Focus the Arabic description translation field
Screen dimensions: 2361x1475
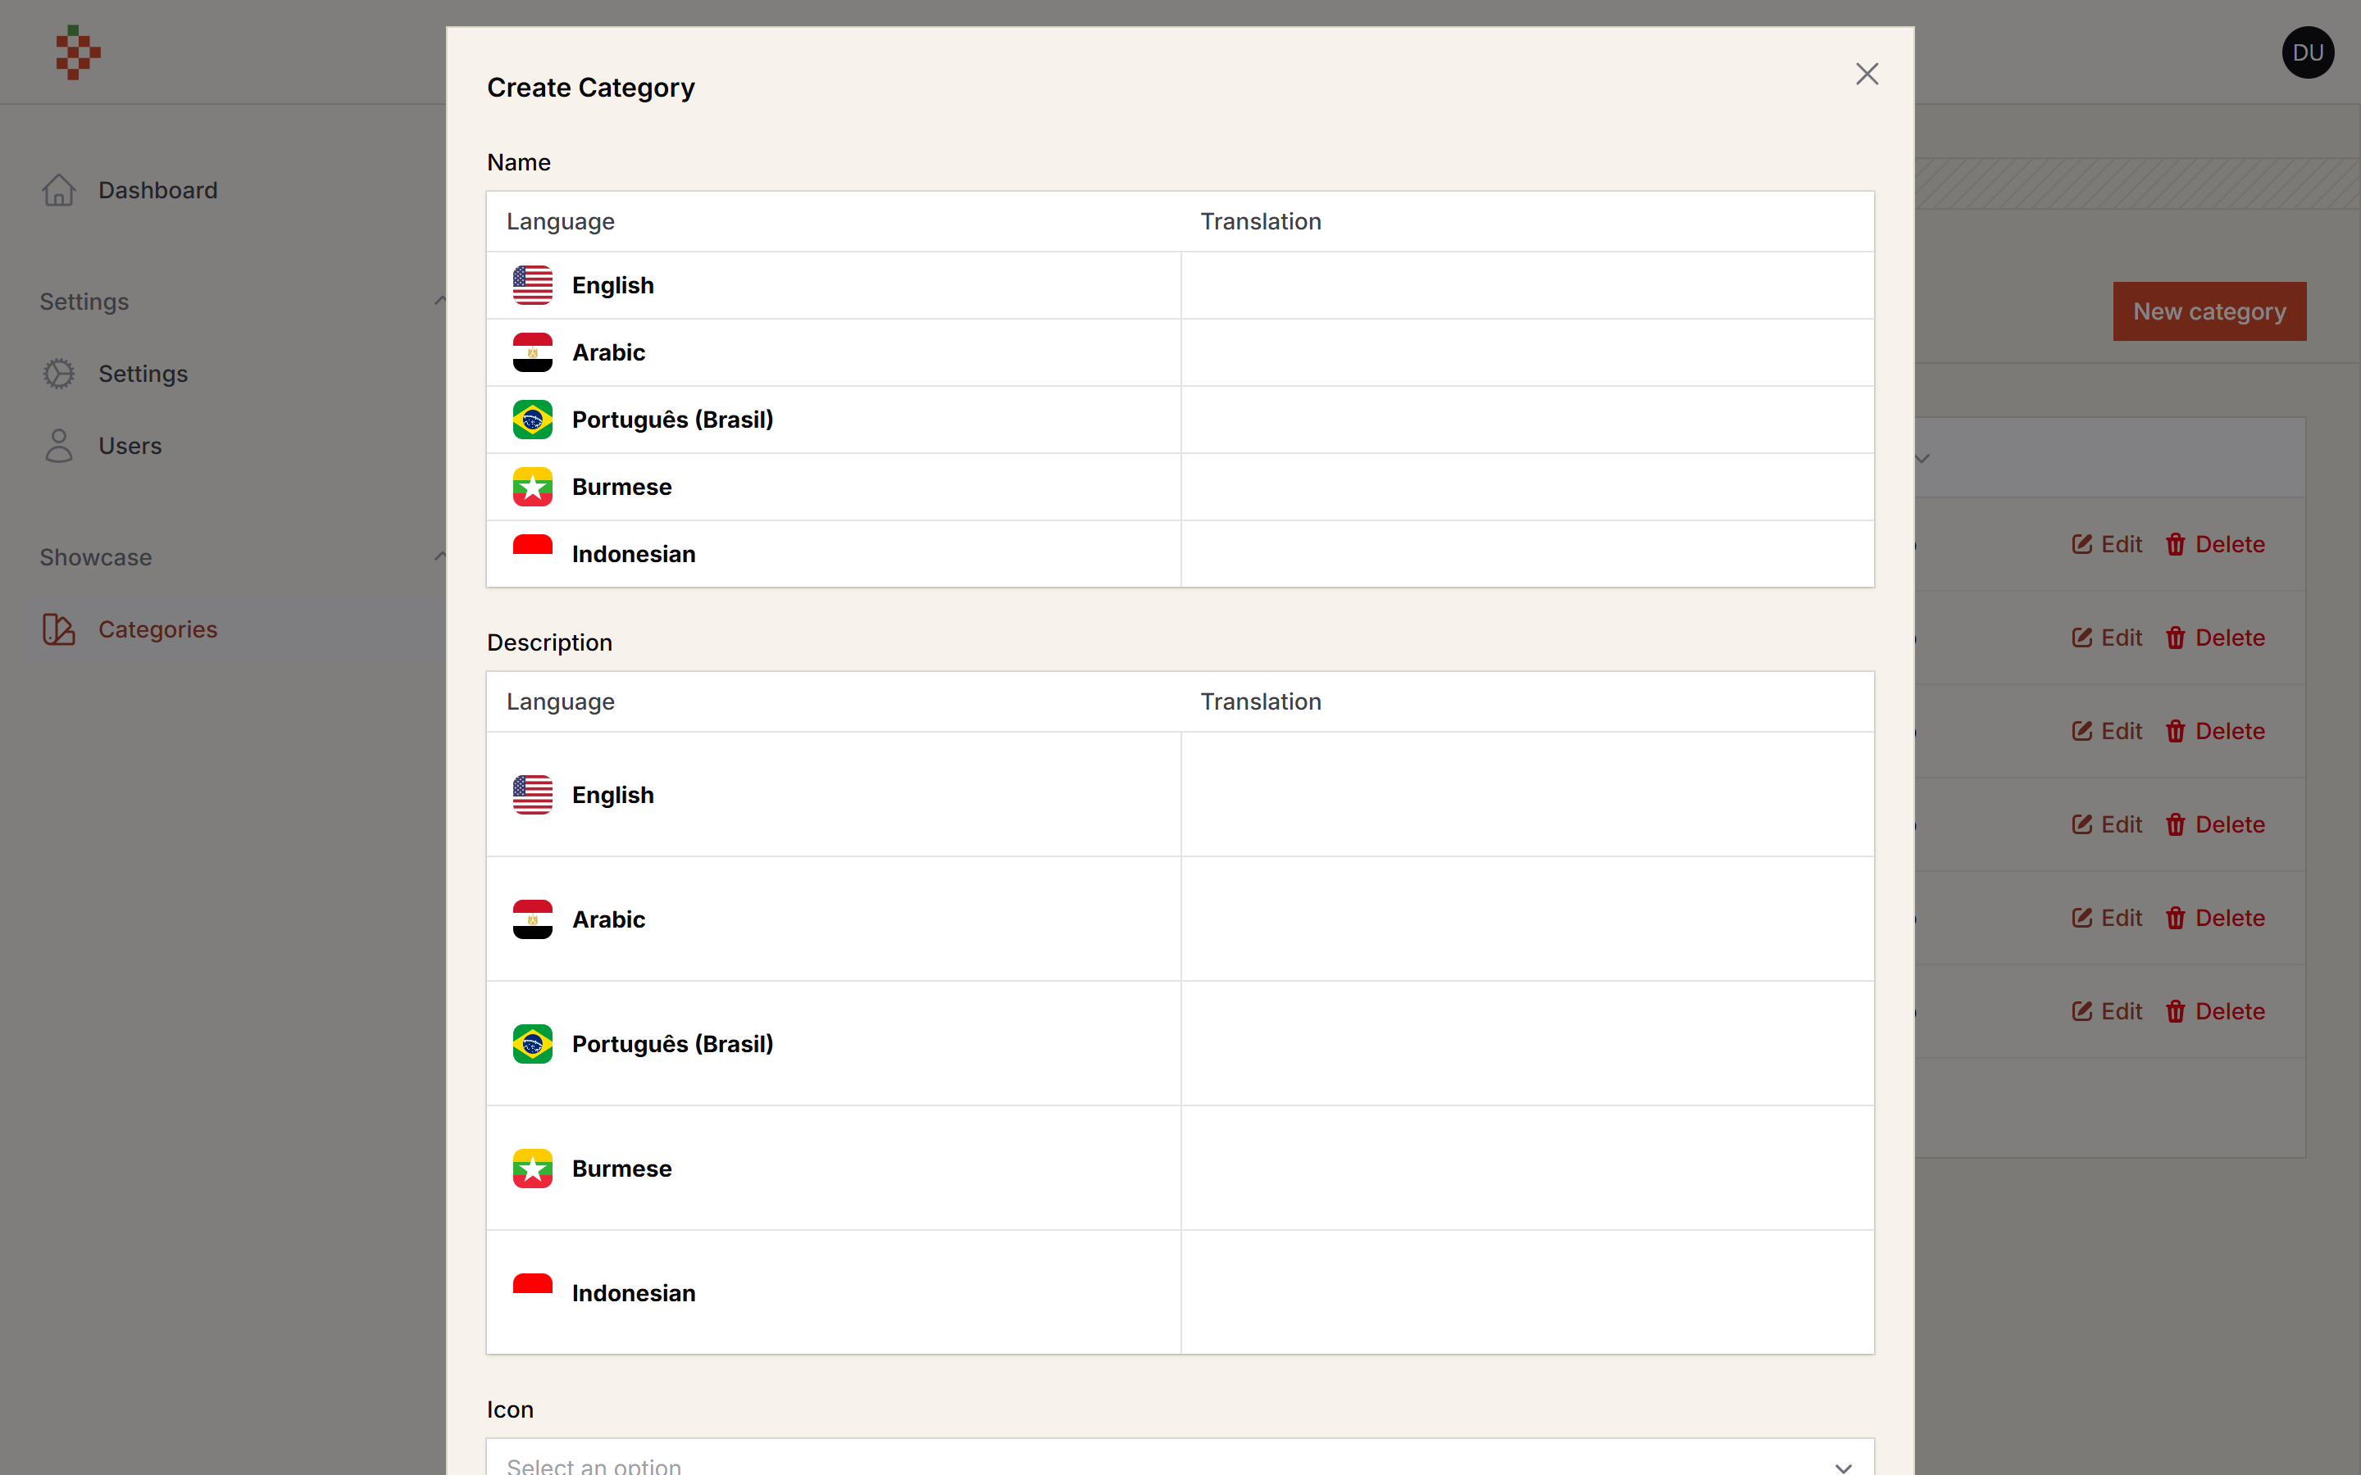tap(1526, 919)
